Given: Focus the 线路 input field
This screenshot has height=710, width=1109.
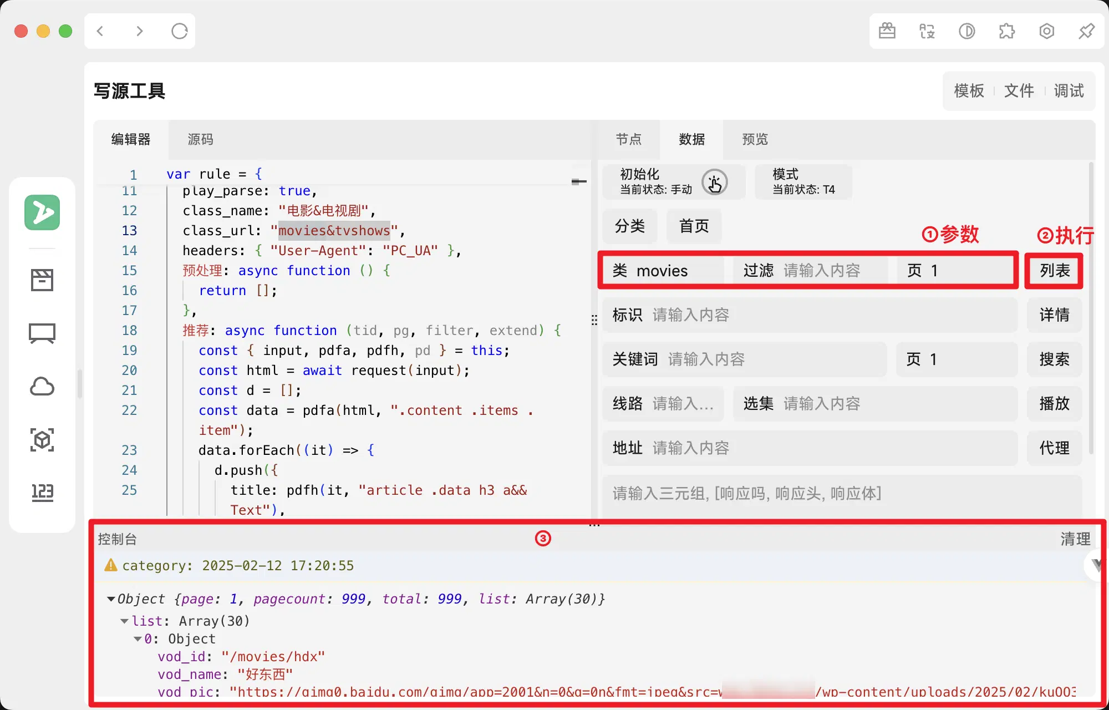Looking at the screenshot, I should pos(663,404).
